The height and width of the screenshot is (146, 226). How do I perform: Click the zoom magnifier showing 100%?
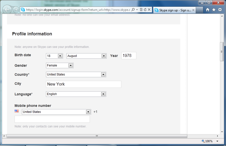pos(203,141)
